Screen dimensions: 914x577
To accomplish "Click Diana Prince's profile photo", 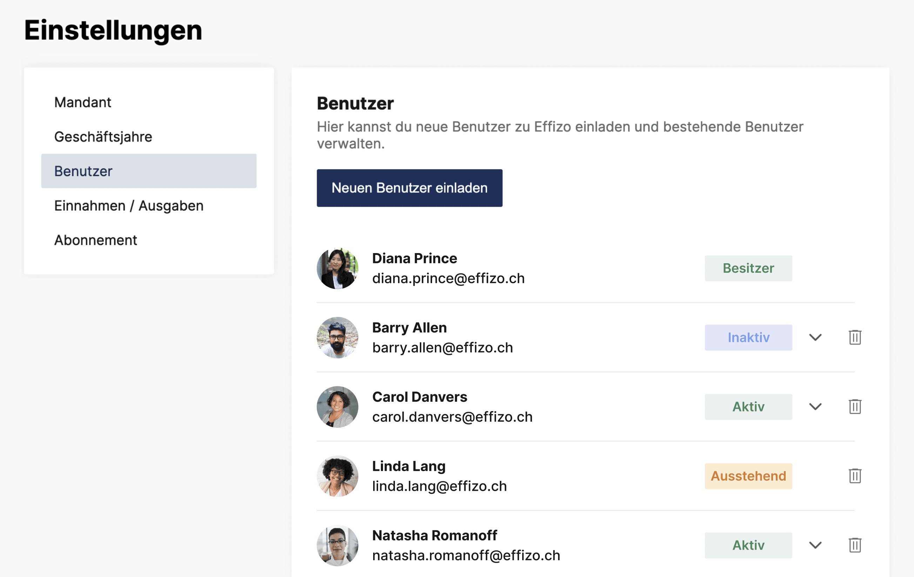I will (x=337, y=268).
